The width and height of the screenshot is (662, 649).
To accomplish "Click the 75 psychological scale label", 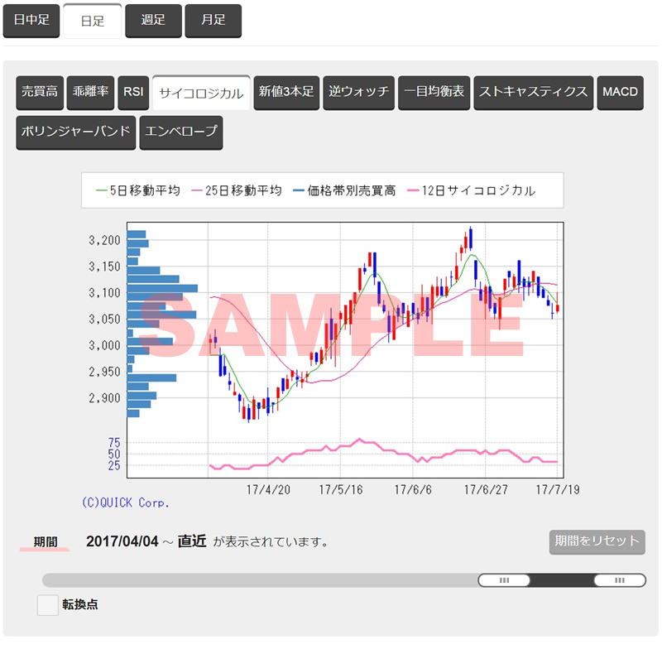I will click(x=114, y=443).
